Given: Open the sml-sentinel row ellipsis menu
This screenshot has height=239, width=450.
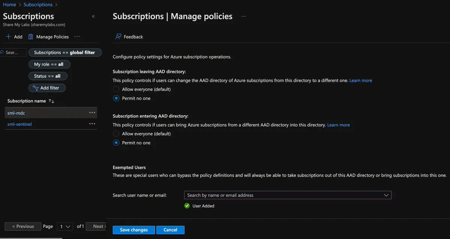Looking at the screenshot, I should point(92,124).
